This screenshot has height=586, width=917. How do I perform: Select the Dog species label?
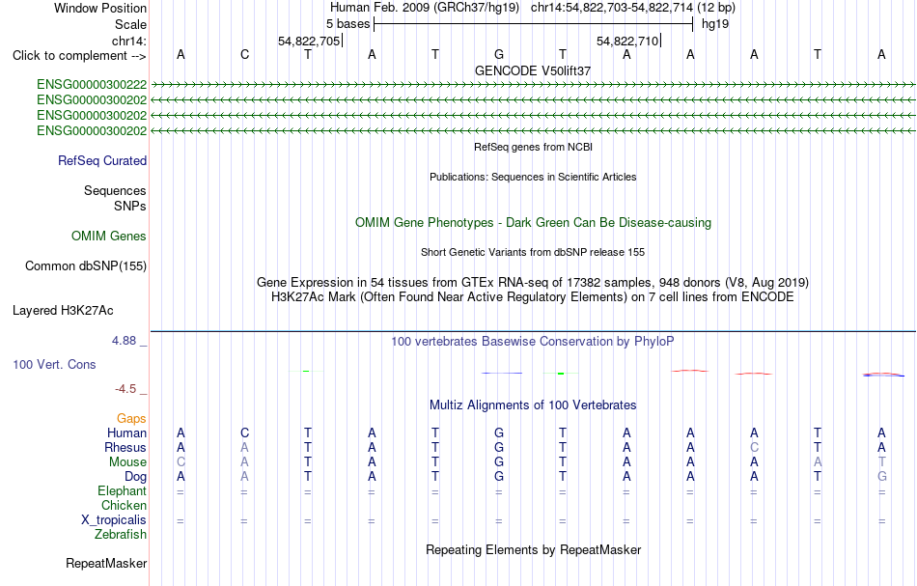[x=135, y=477]
